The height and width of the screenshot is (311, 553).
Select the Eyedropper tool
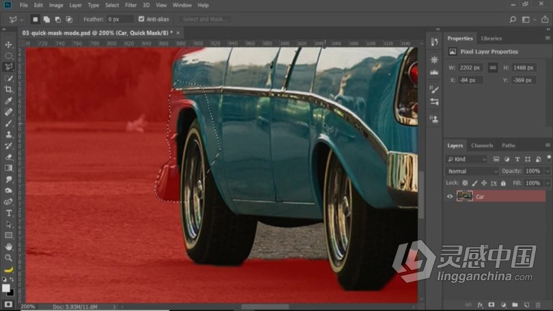point(8,101)
